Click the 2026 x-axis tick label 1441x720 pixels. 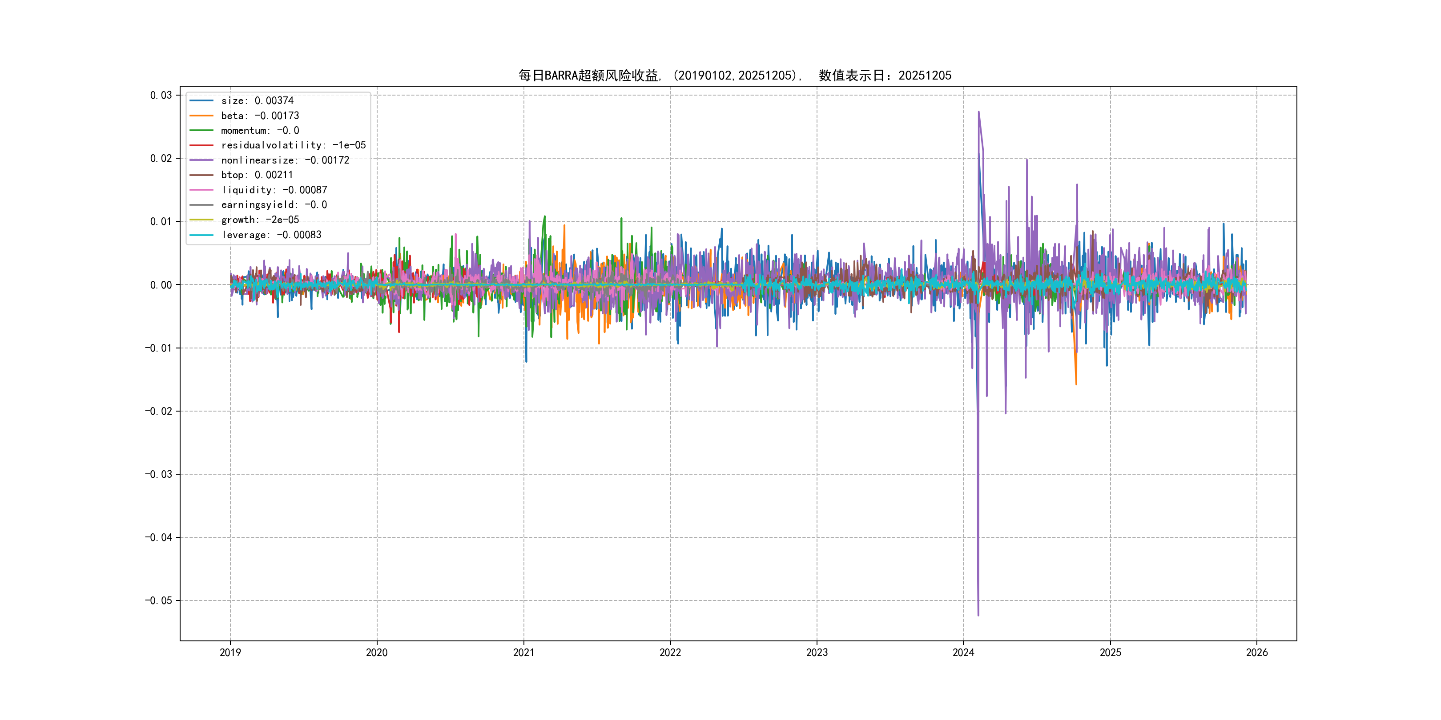[1256, 652]
